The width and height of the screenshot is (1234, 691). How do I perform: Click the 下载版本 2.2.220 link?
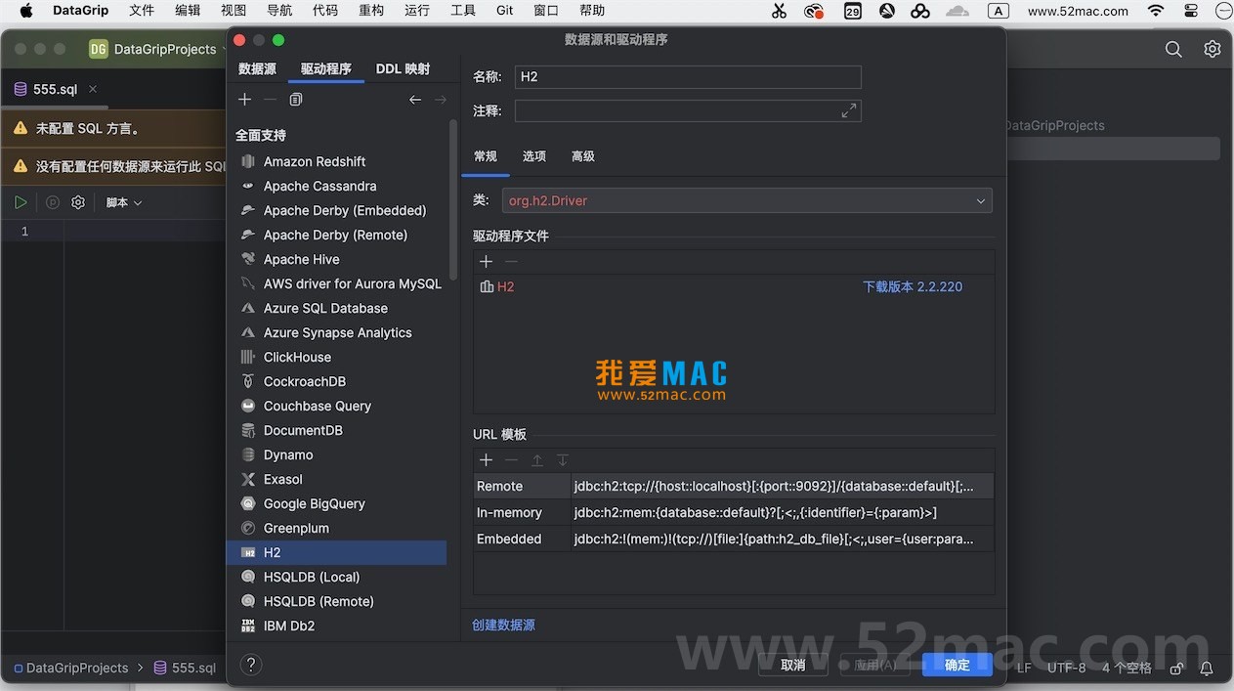pos(913,286)
